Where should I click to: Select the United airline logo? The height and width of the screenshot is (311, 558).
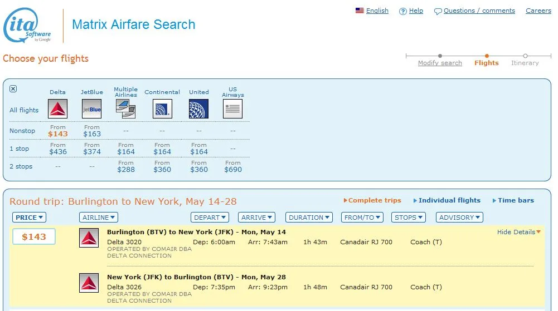(198, 108)
